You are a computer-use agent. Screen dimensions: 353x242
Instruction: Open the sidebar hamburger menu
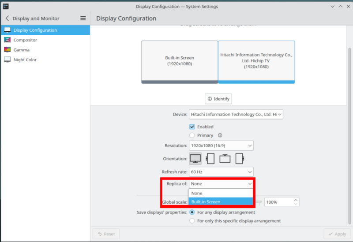pos(83,19)
